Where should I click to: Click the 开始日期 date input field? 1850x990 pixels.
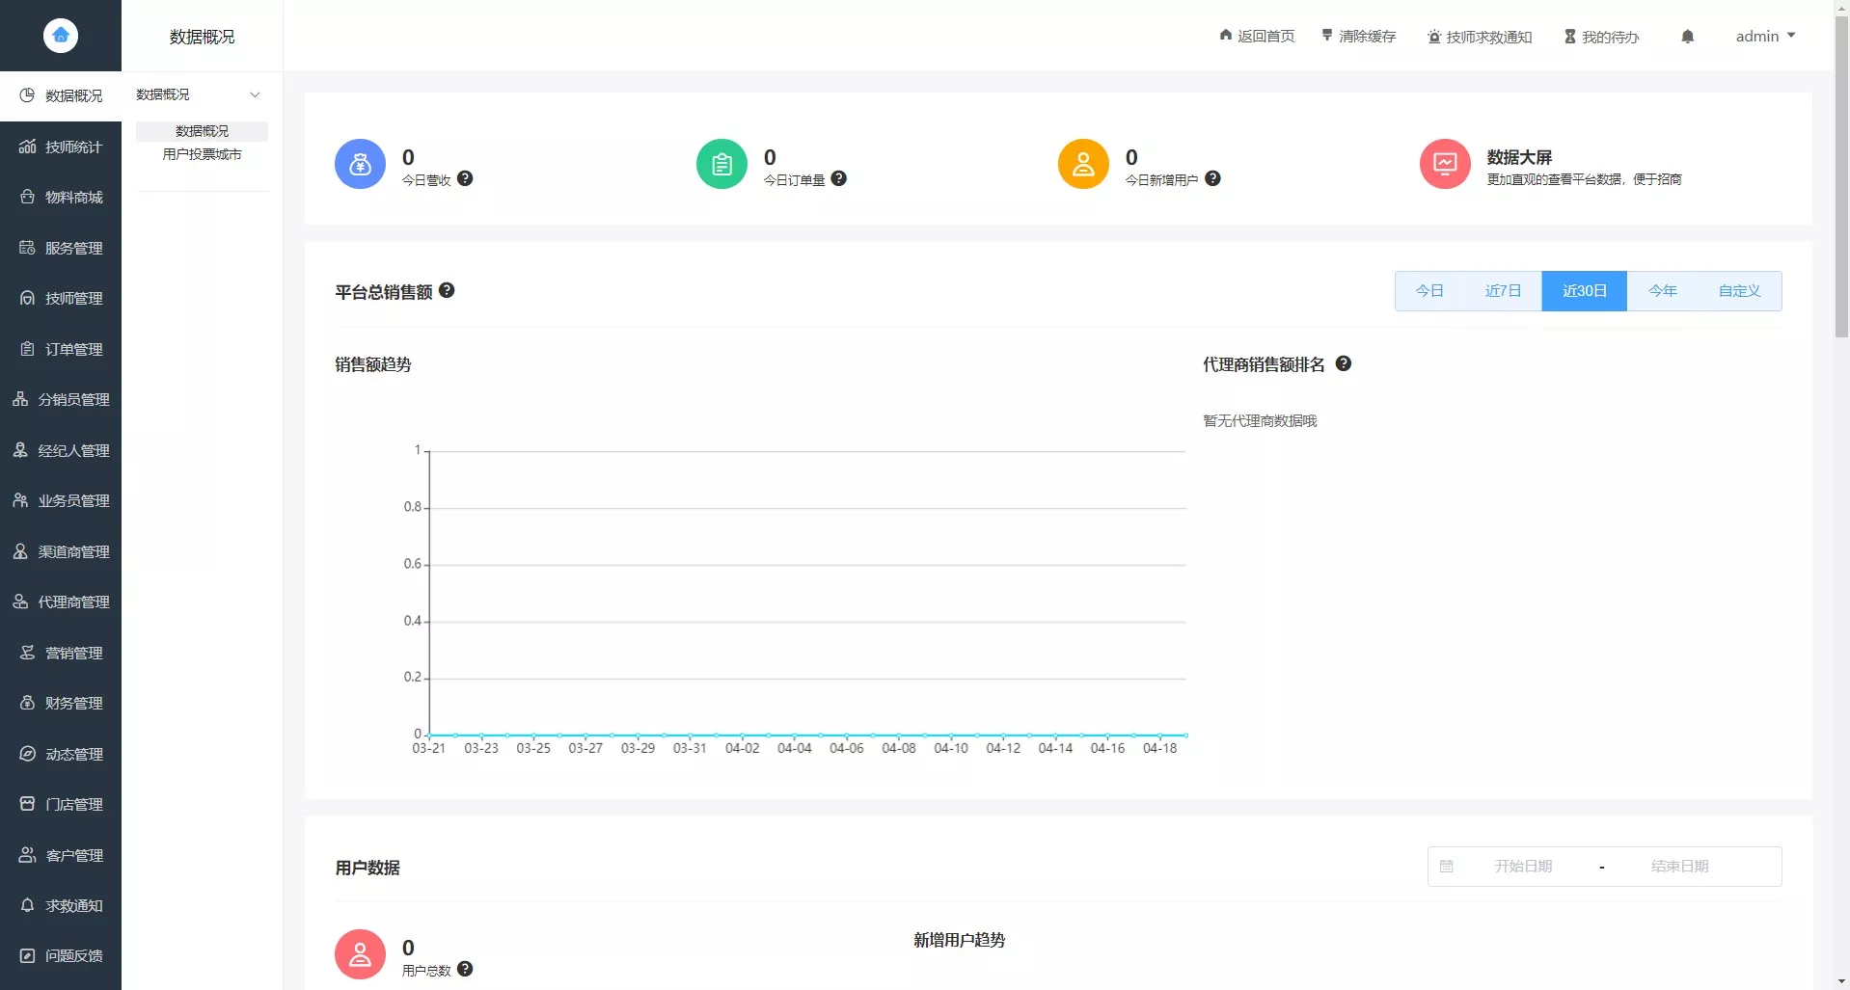point(1523,866)
